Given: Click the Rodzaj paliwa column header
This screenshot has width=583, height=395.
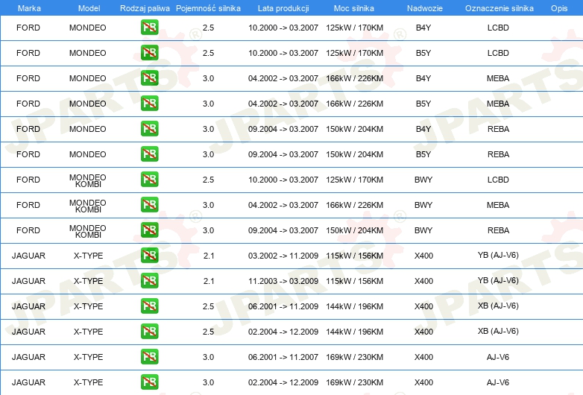Looking at the screenshot, I should [145, 8].
